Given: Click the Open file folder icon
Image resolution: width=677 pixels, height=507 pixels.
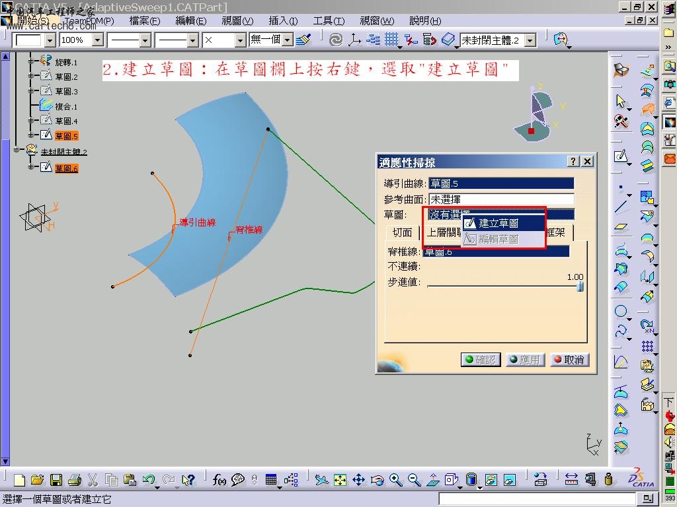Looking at the screenshot, I should 38,479.
